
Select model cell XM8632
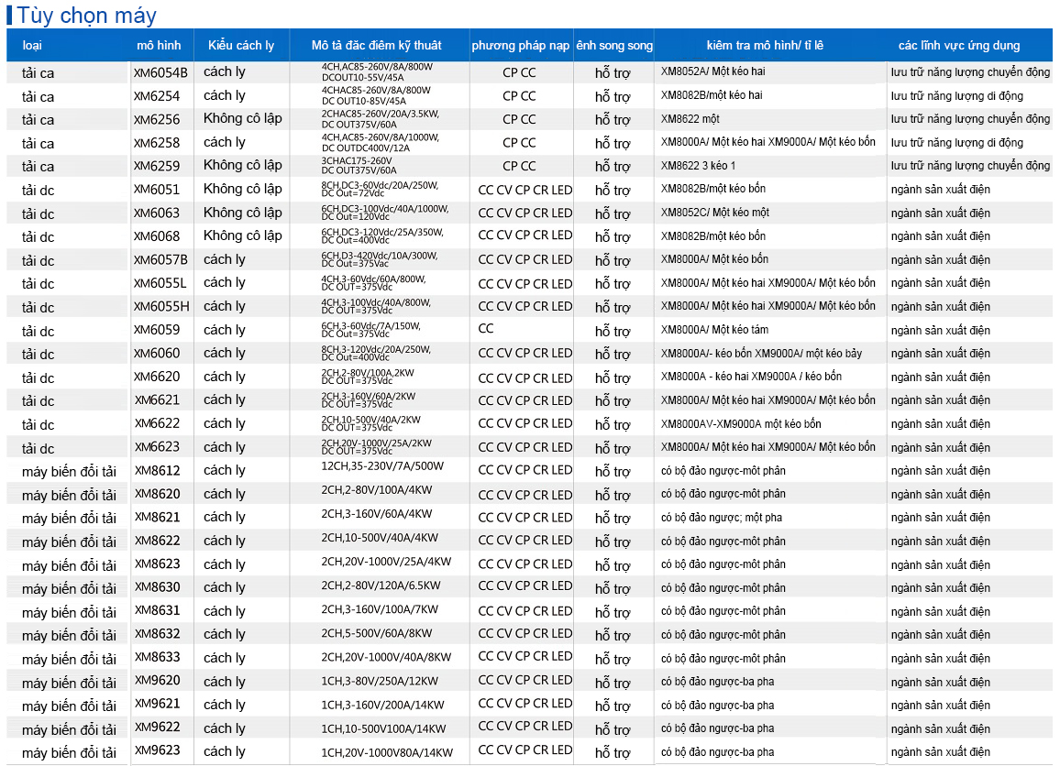click(157, 634)
